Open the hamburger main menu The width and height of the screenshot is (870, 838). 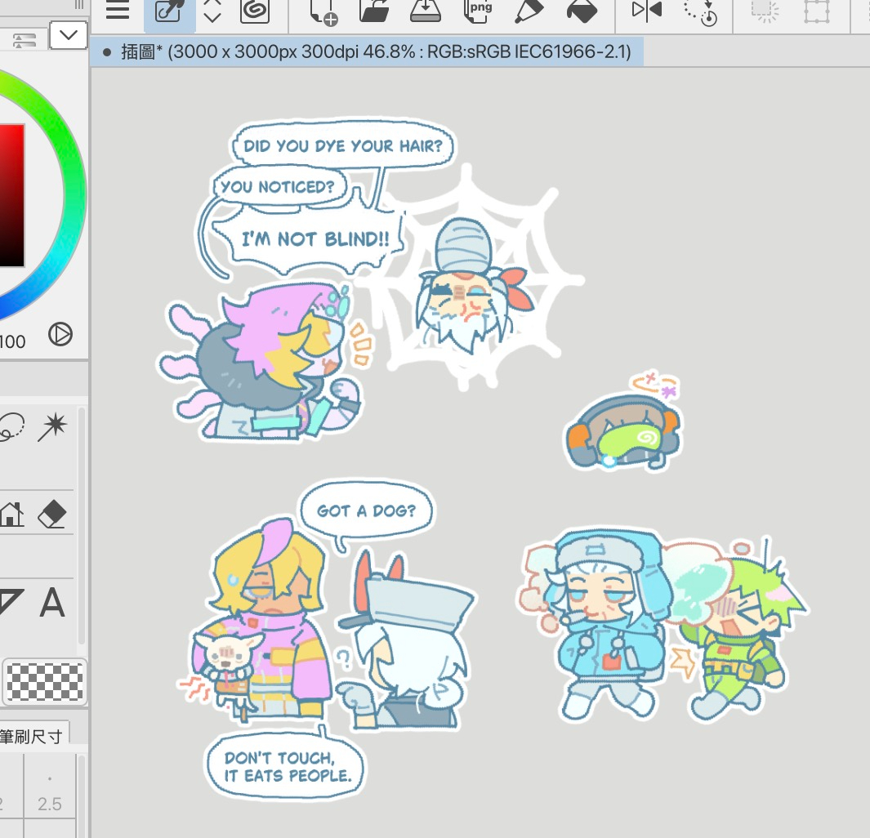pos(118,11)
